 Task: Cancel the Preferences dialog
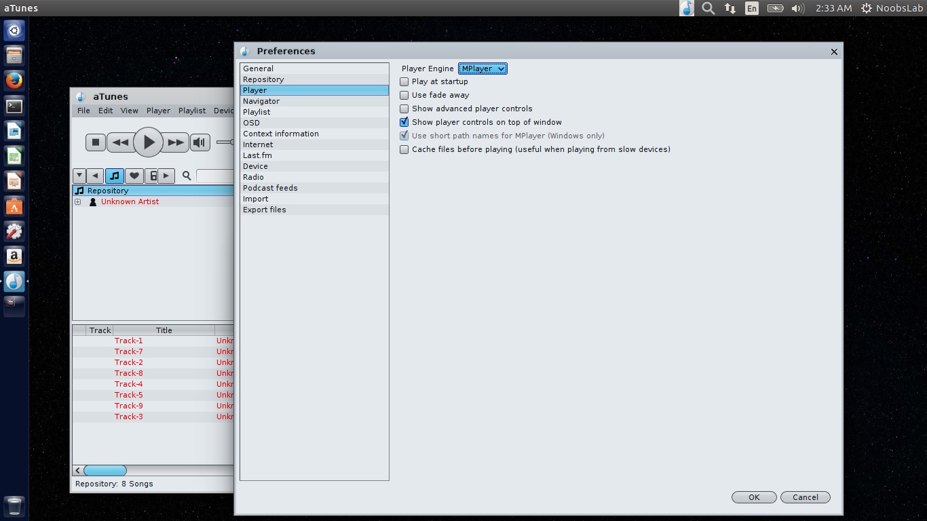(x=806, y=497)
